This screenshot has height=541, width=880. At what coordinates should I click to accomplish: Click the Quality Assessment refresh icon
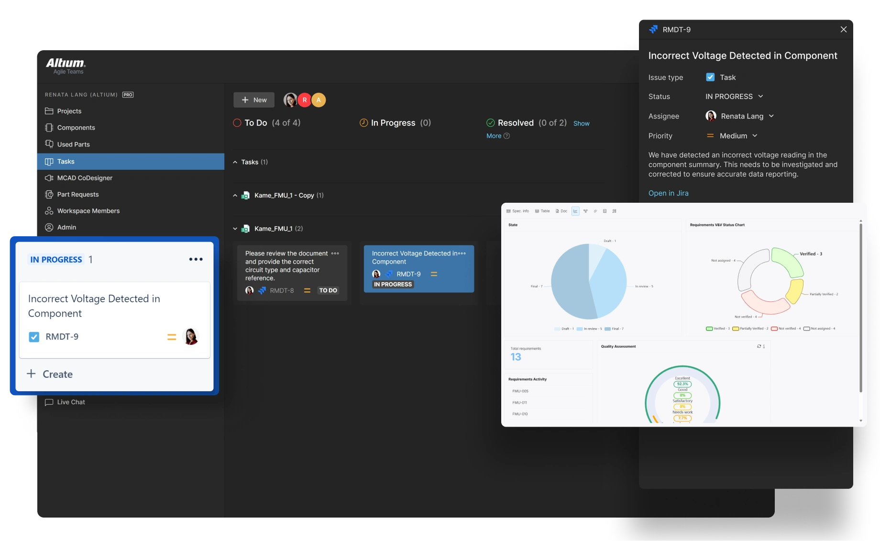(759, 346)
